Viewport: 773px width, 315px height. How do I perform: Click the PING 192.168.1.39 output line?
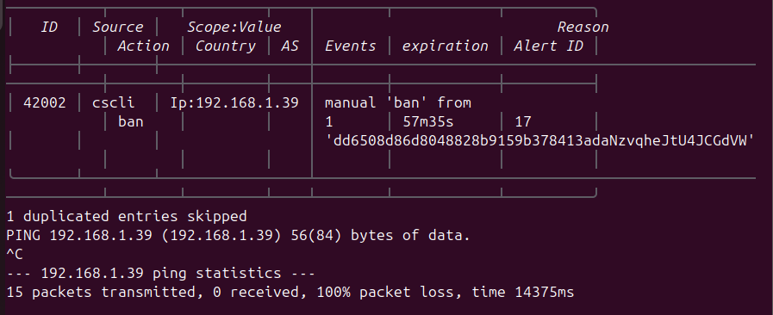pos(238,236)
